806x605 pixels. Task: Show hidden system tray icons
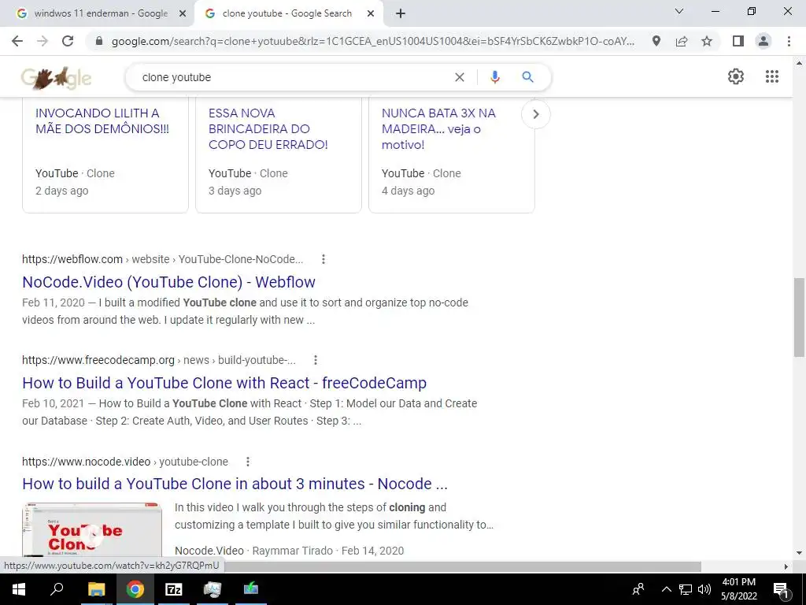666,589
